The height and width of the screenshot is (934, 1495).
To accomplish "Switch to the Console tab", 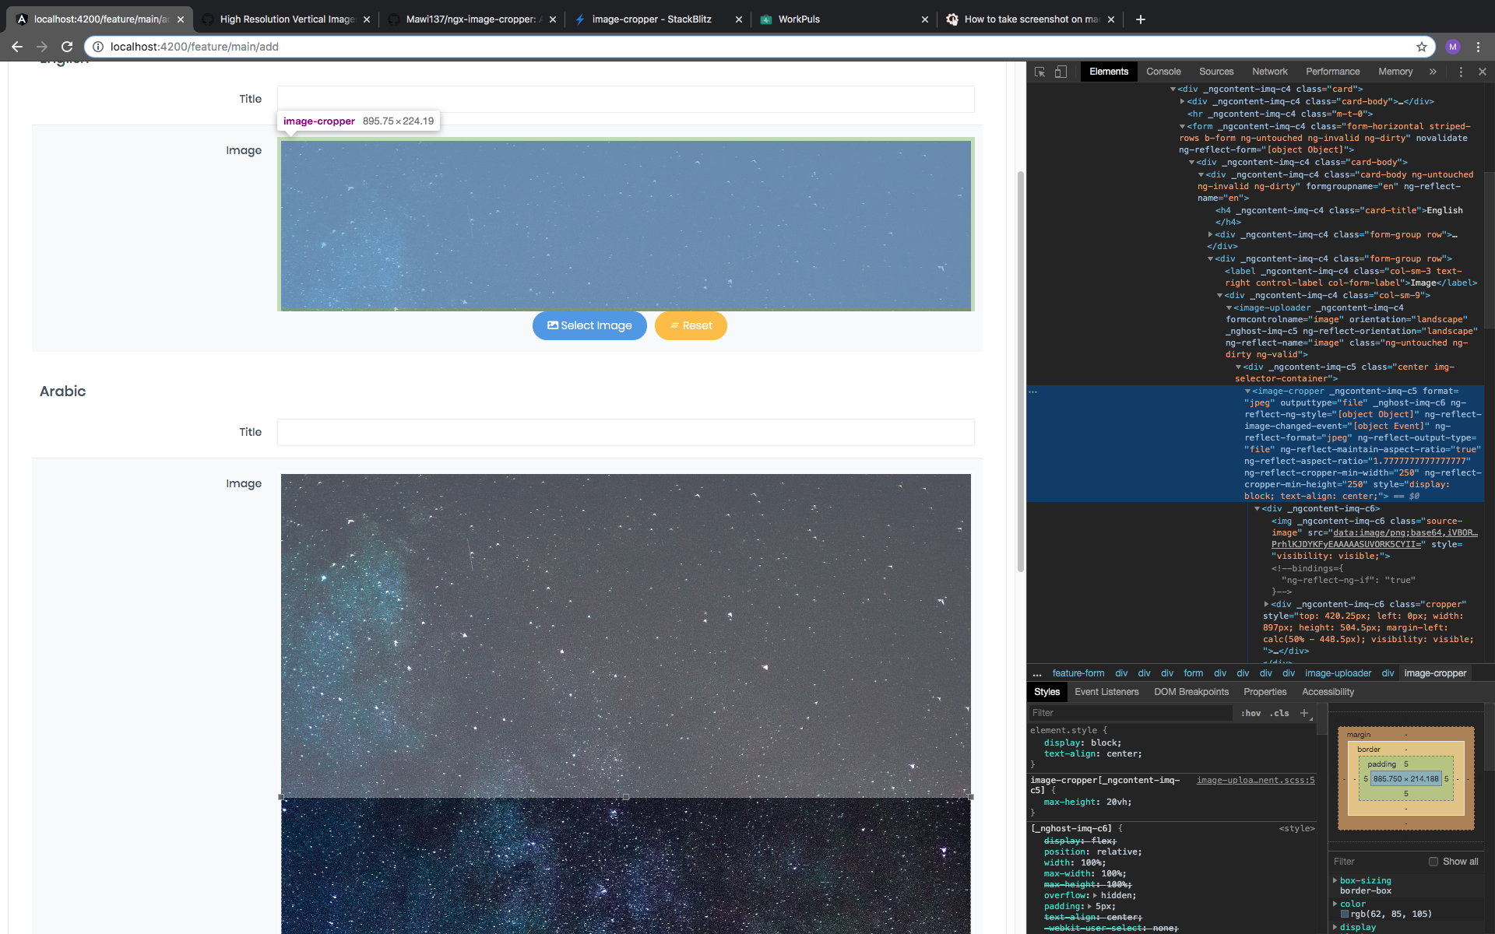I will (1163, 72).
